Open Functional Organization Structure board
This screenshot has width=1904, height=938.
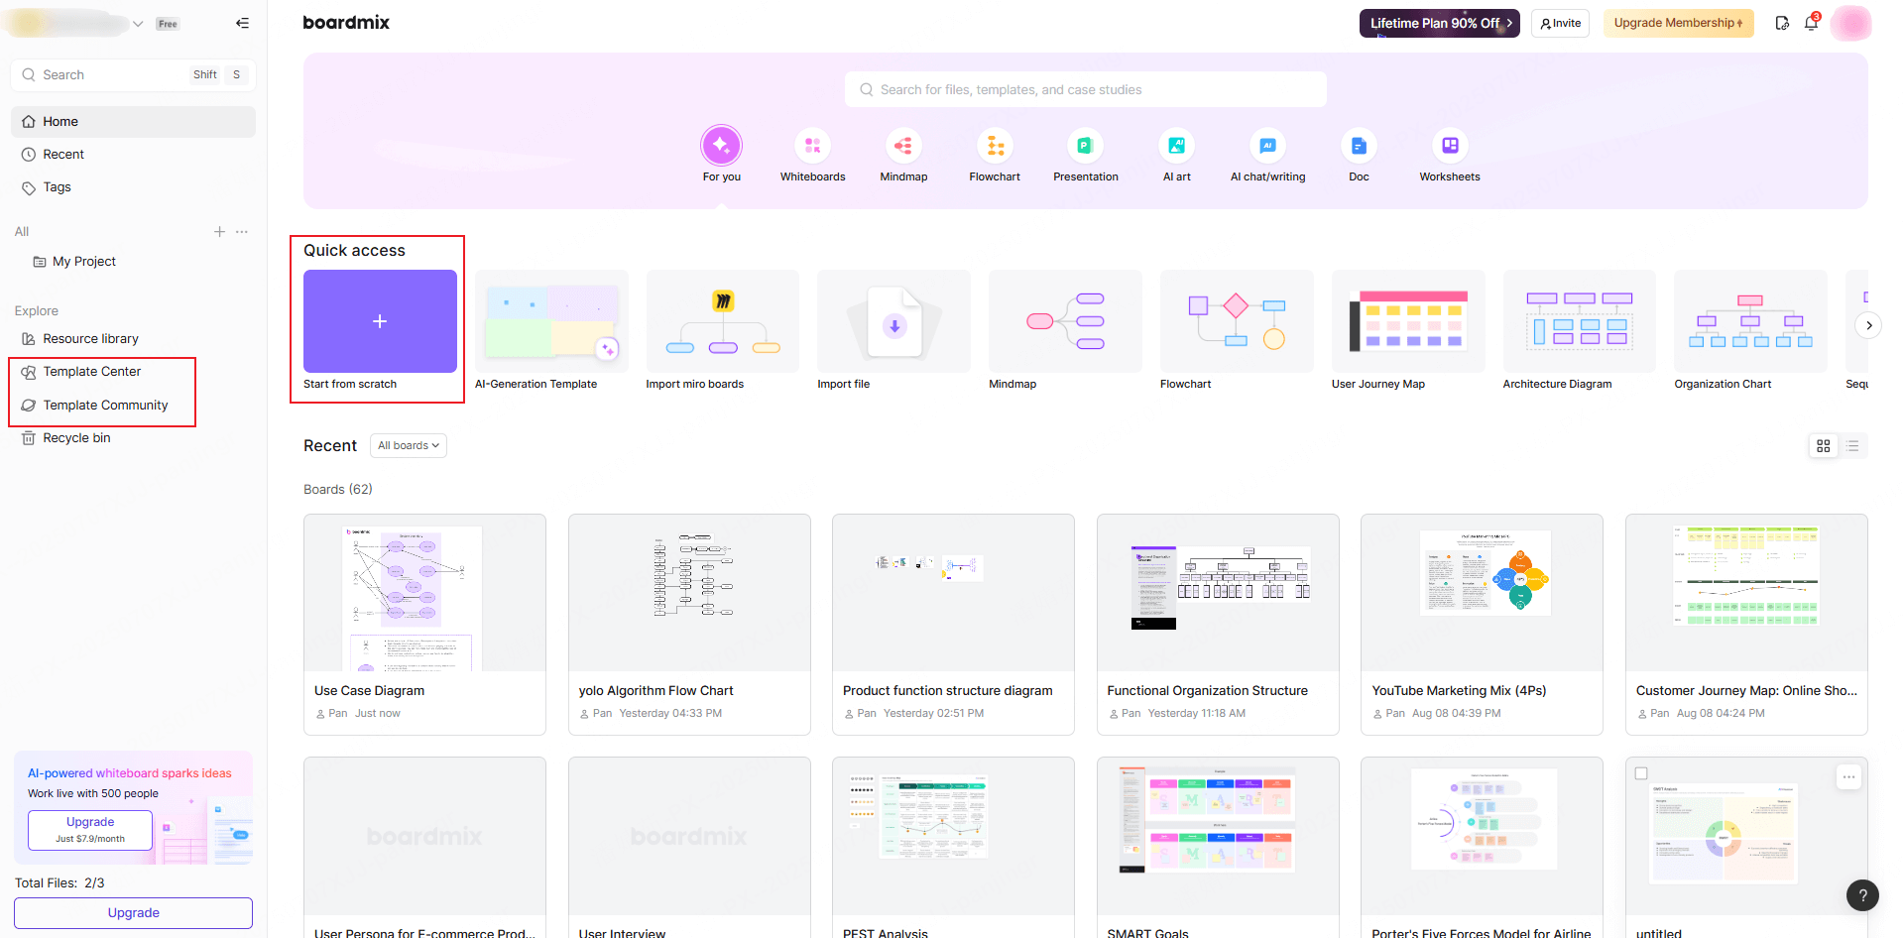(x=1218, y=625)
